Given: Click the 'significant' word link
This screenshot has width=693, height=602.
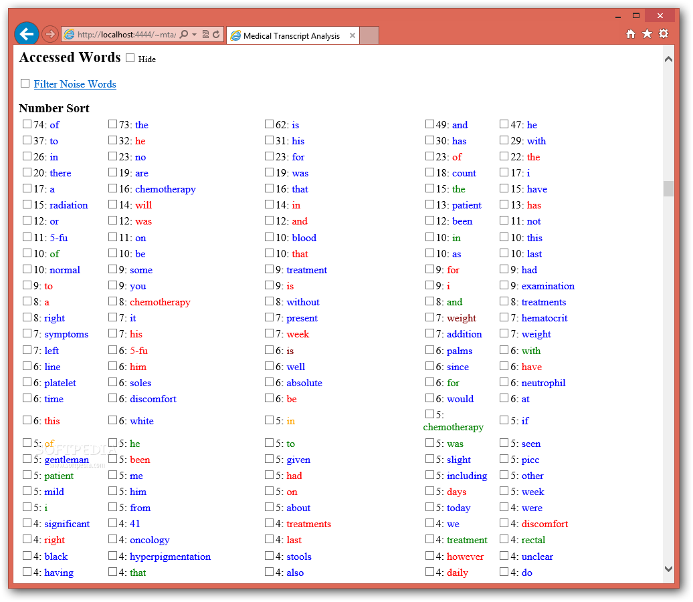Looking at the screenshot, I should pyautogui.click(x=67, y=524).
